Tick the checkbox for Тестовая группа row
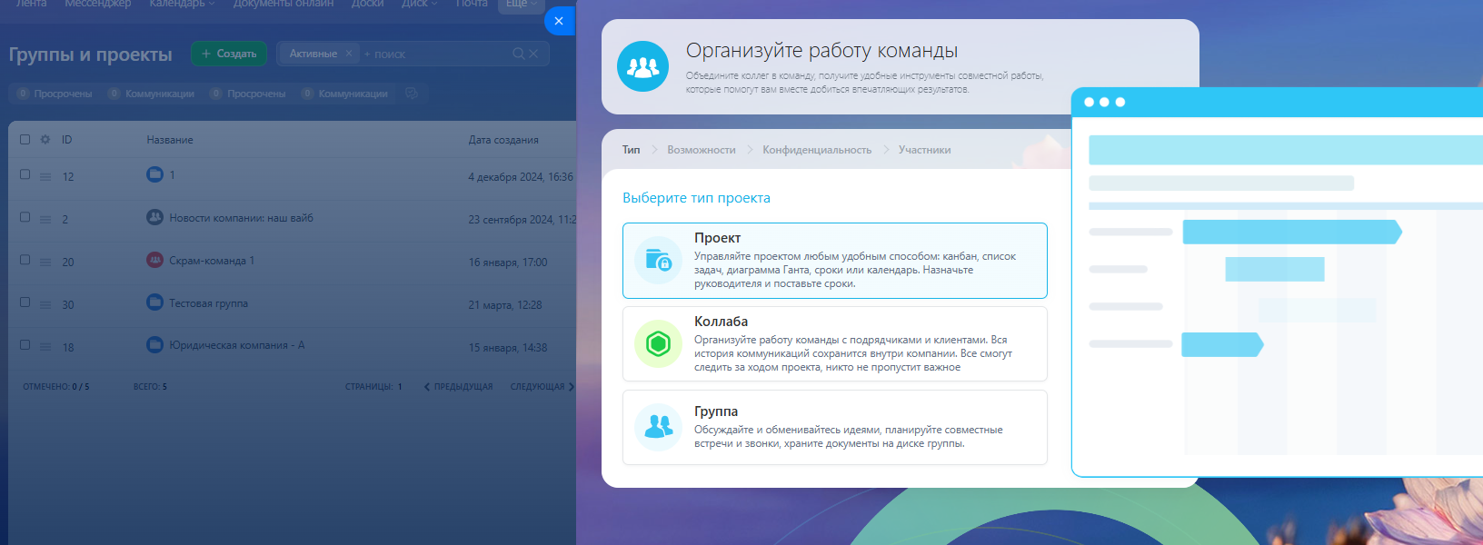Viewport: 1483px width, 545px height. pyautogui.click(x=25, y=302)
